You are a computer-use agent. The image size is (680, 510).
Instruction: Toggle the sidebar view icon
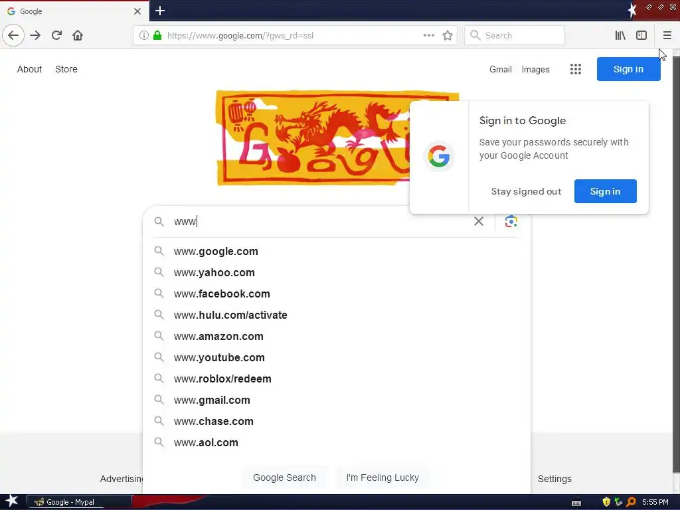(x=641, y=35)
